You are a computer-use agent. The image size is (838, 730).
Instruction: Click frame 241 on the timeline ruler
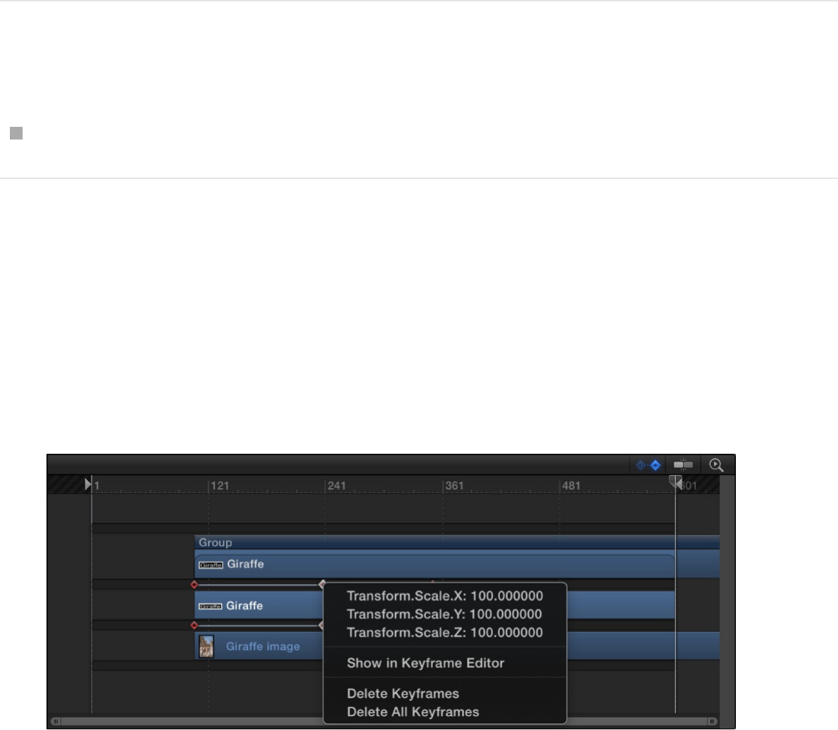pyautogui.click(x=336, y=485)
